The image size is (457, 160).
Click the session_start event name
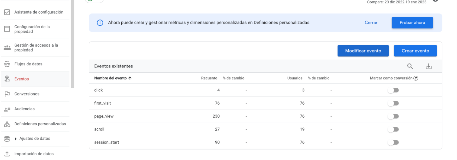coord(106,142)
